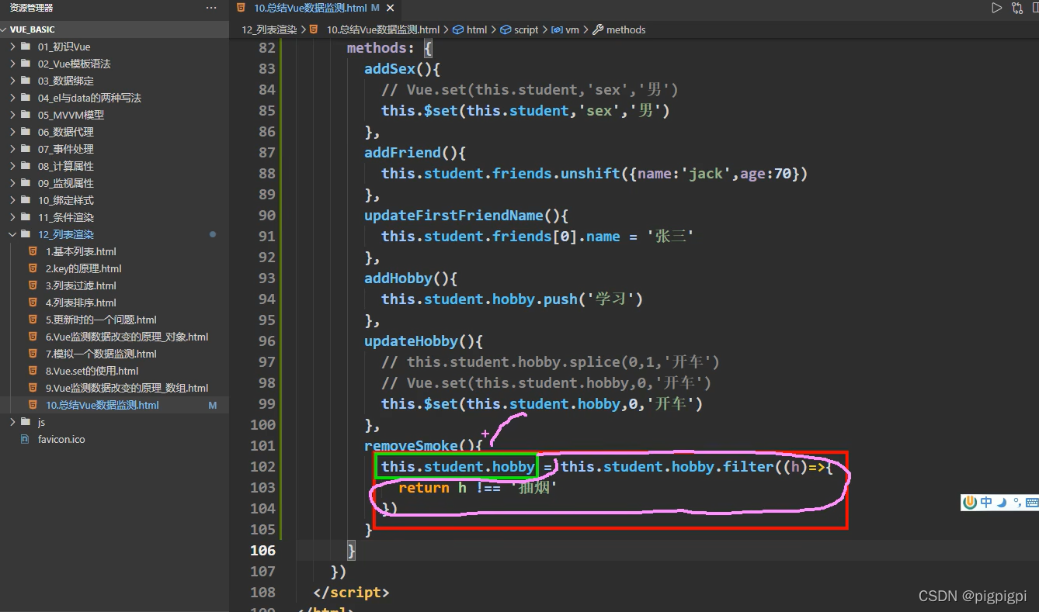This screenshot has width=1039, height=612.
Task: Place cursor on removeSmoke method name
Action: point(411,445)
